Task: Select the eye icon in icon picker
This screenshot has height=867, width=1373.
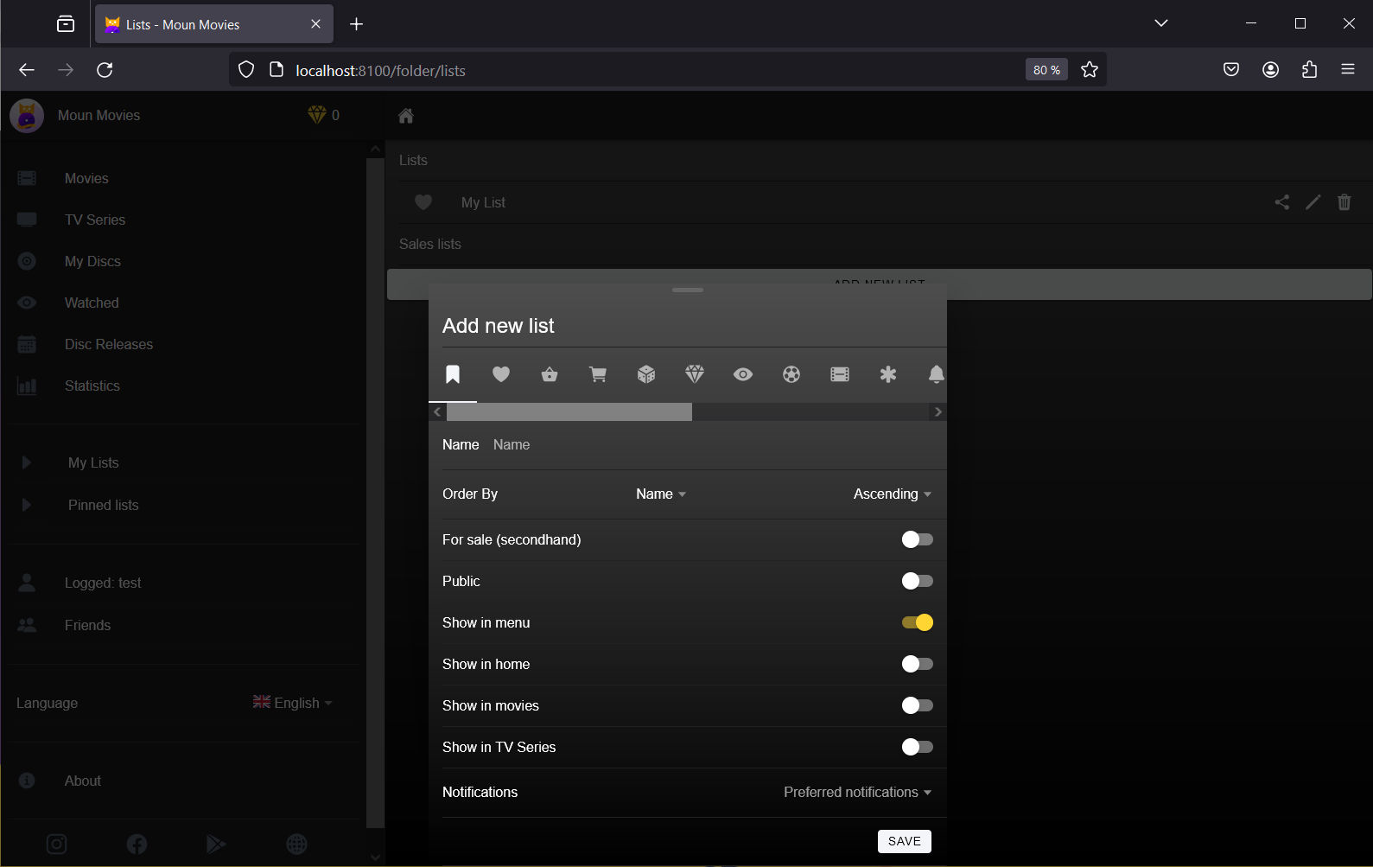Action: [x=743, y=374]
